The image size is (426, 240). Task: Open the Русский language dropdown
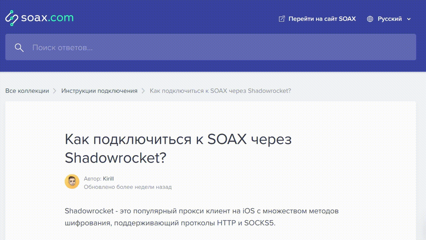click(389, 19)
